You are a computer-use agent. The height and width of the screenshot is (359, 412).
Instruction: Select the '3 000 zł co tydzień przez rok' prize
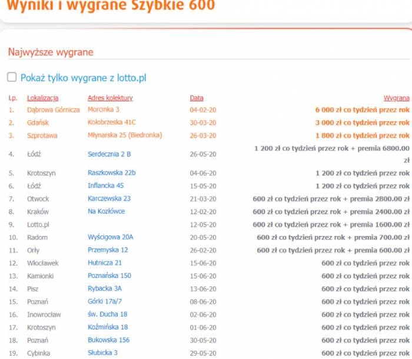(x=363, y=123)
